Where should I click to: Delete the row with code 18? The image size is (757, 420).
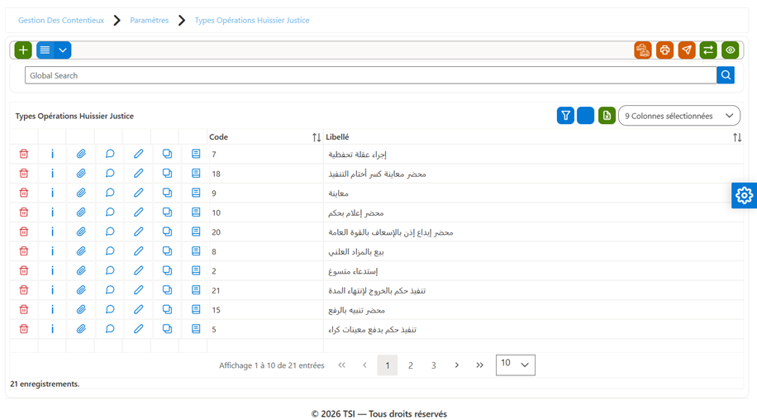24,174
